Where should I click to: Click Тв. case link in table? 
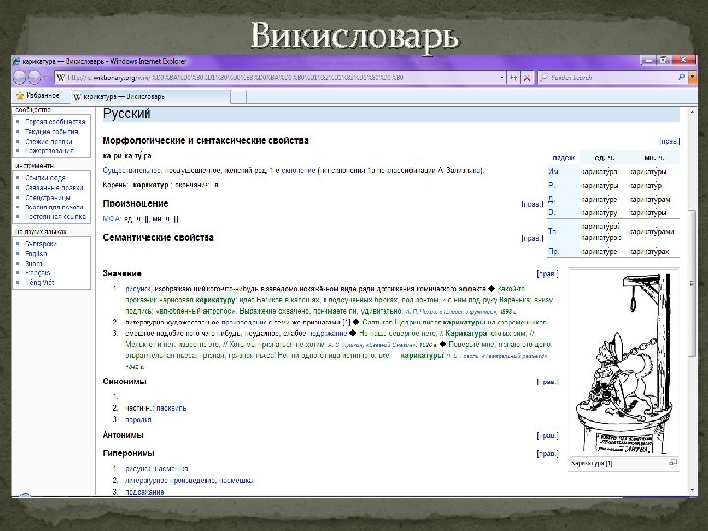coord(552,231)
